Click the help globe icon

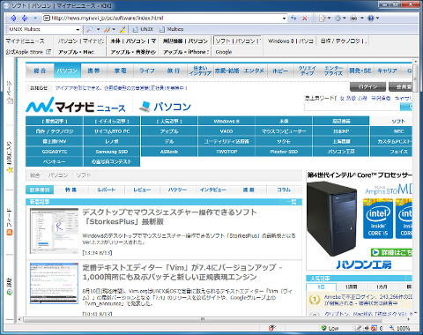click(371, 19)
